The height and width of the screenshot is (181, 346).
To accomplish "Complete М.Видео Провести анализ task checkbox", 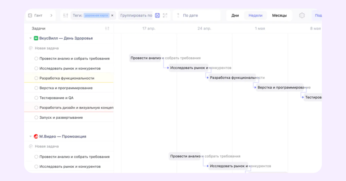I will [36, 157].
